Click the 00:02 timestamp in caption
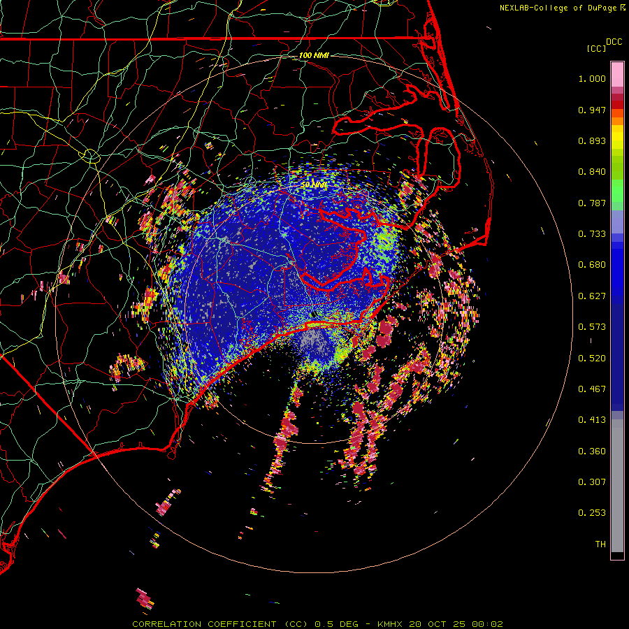 tap(487, 624)
